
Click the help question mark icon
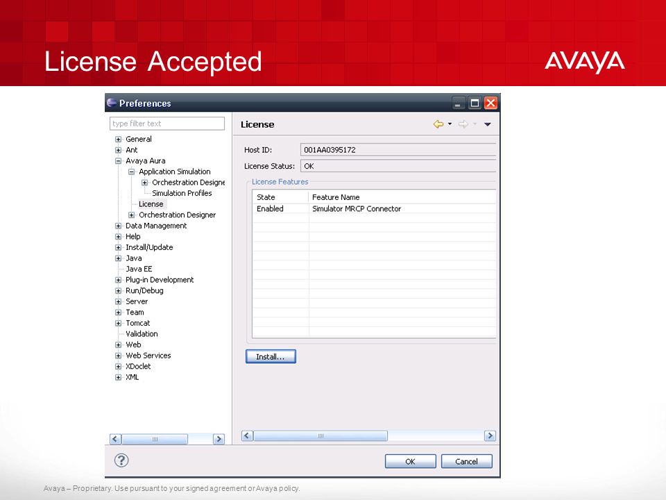(121, 460)
